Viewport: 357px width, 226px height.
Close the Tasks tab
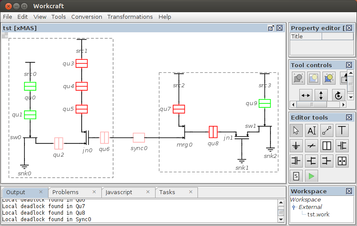[x=191, y=192]
